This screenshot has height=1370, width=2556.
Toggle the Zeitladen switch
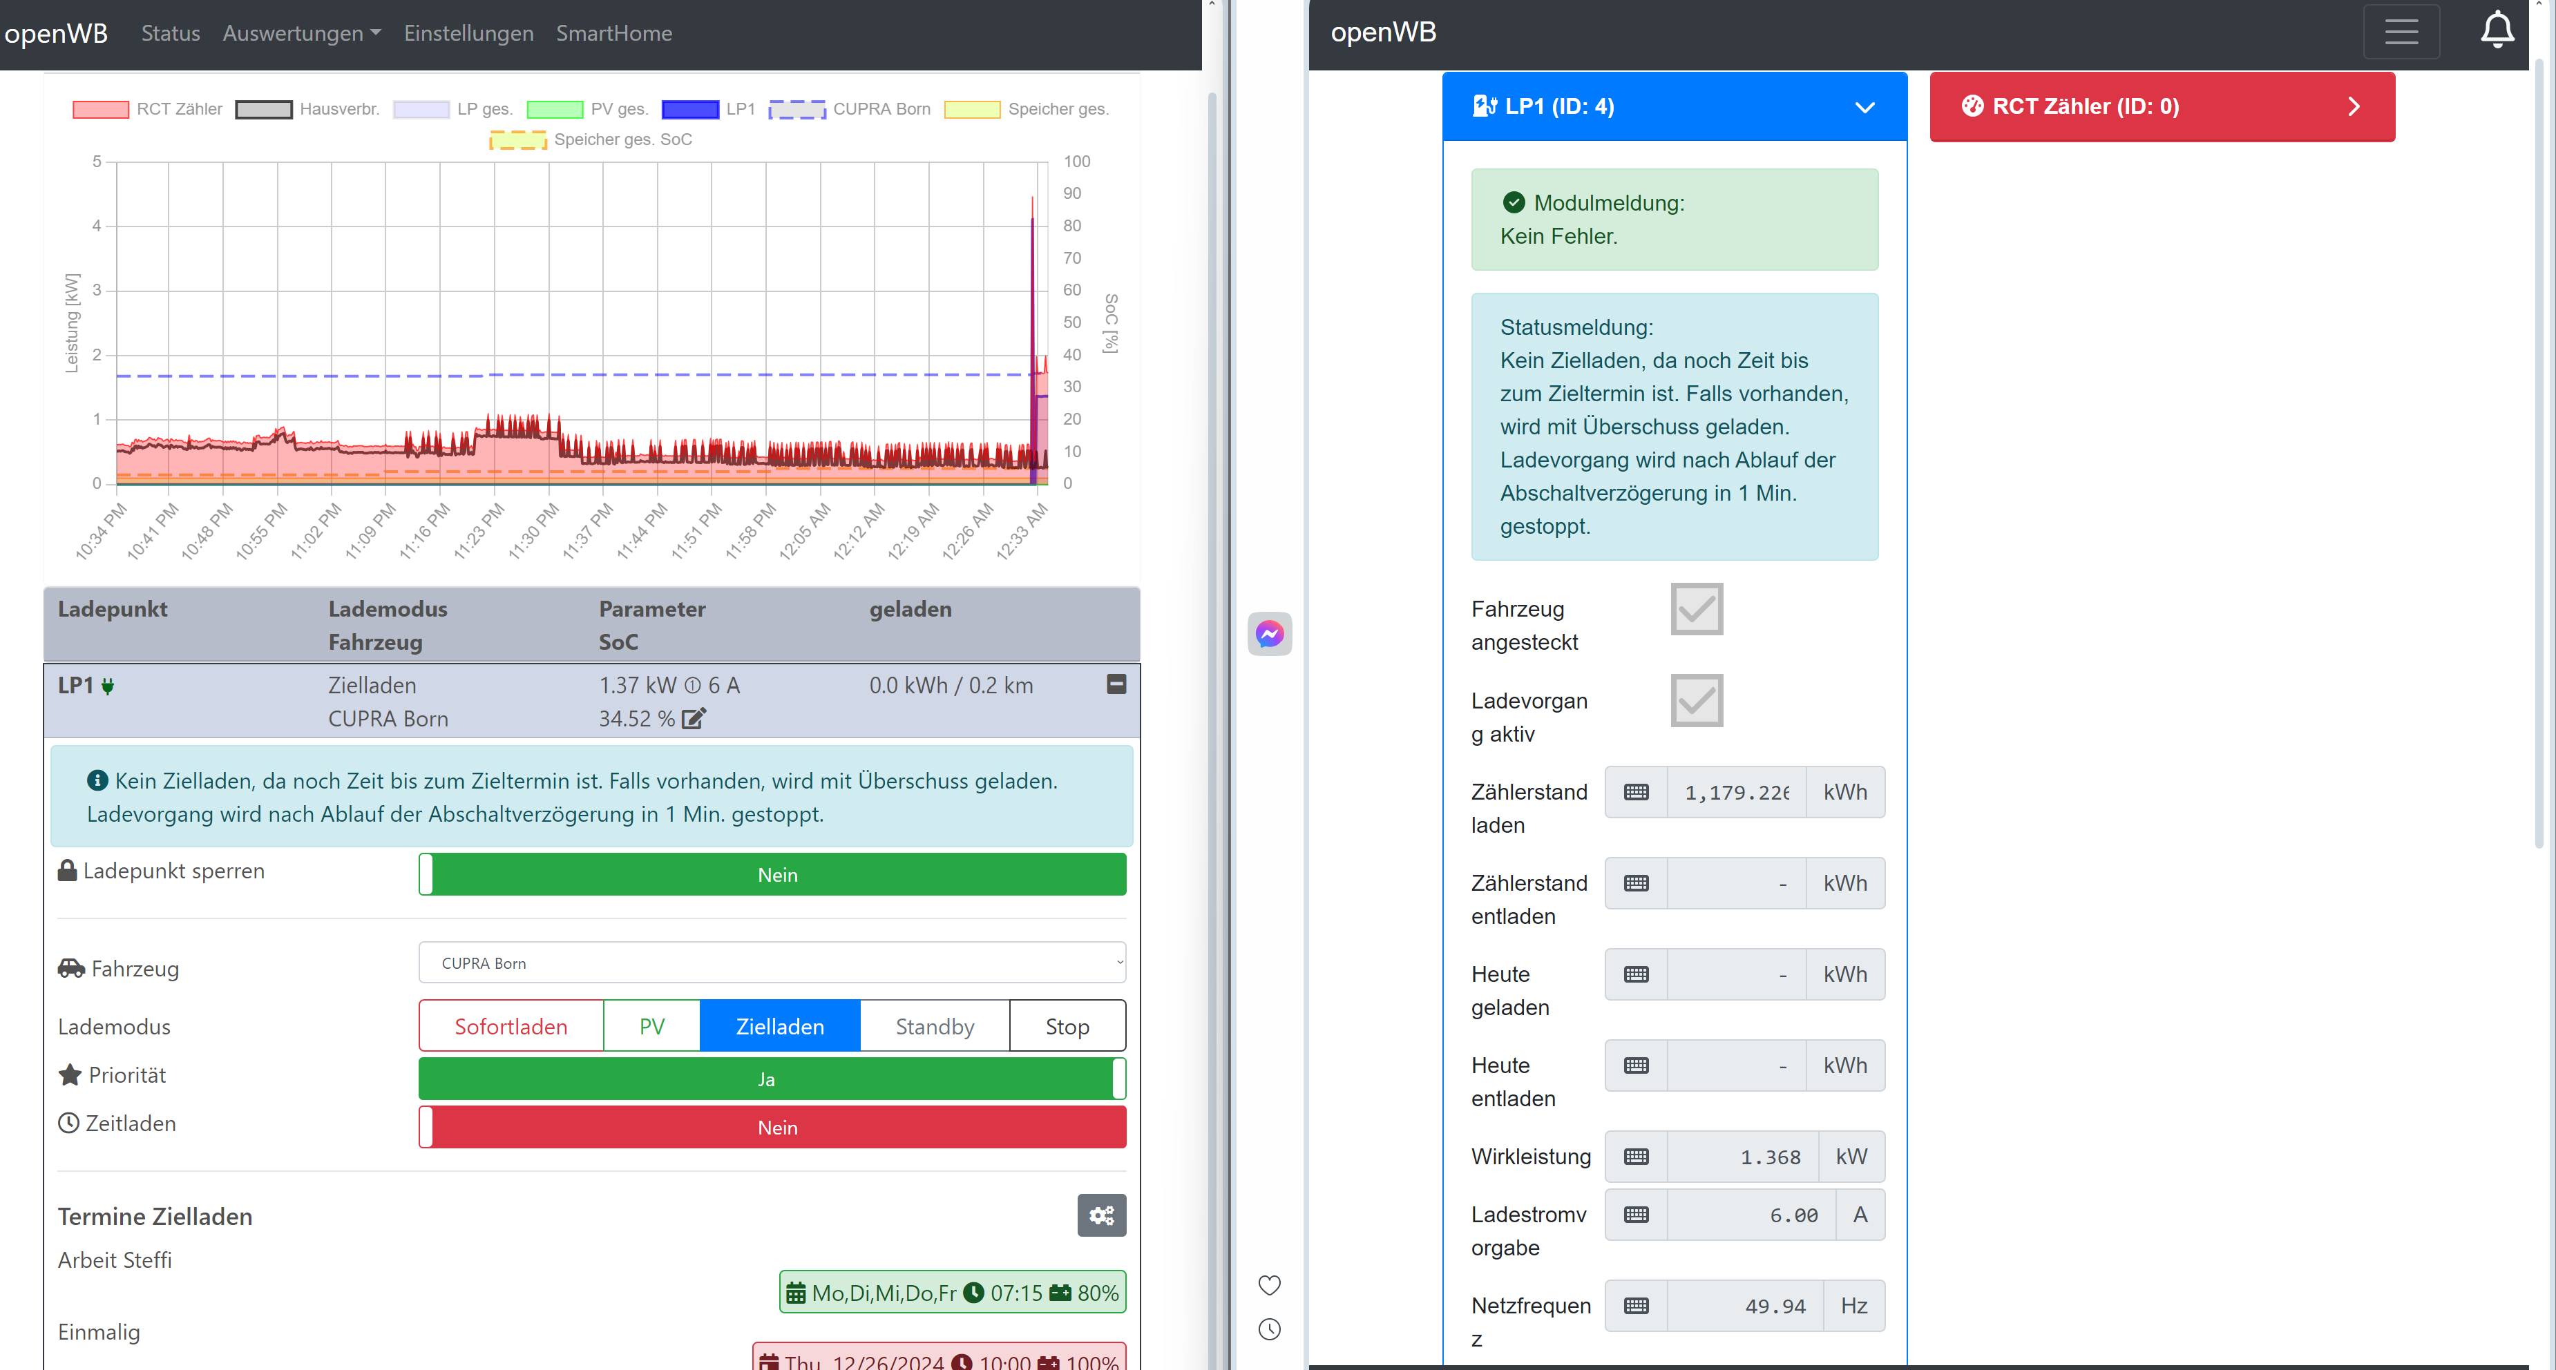click(772, 1127)
